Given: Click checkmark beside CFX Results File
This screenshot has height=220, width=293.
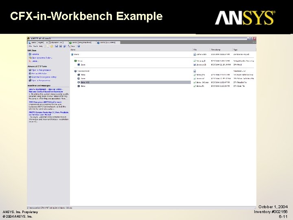Looking at the screenshot, I should pos(195,82).
